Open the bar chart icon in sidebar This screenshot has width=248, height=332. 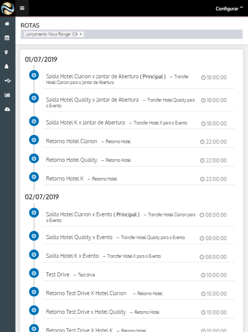click(x=7, y=94)
